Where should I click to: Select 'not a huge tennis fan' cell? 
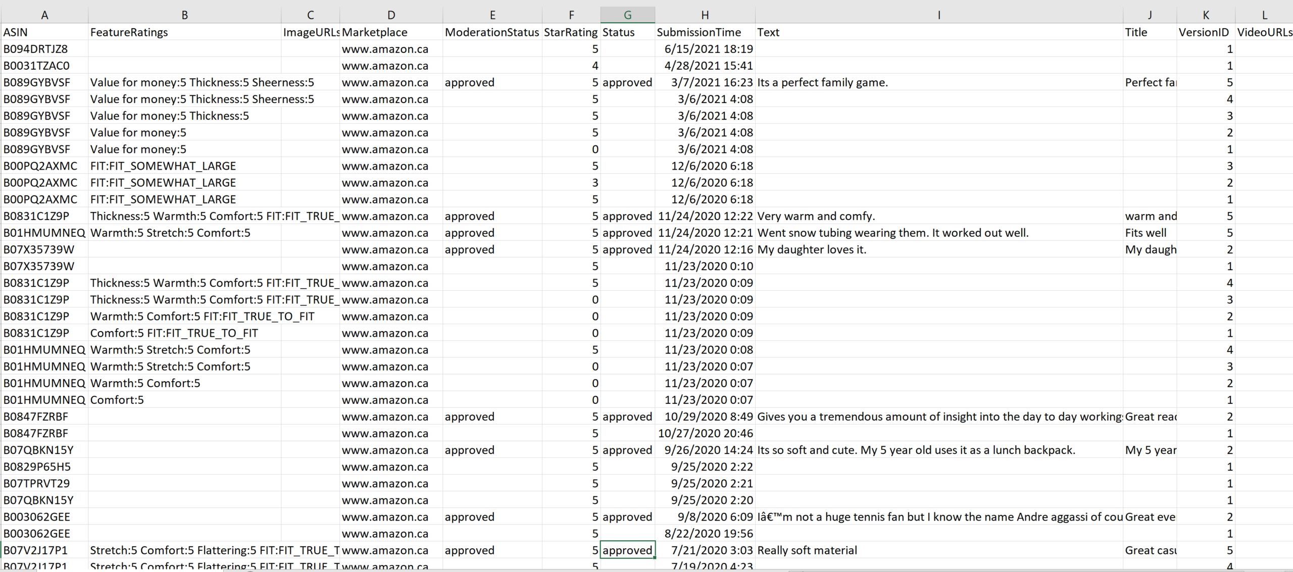[x=939, y=517]
